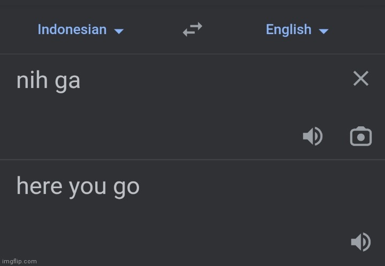This screenshot has height=266, width=385.
Task: Tap the word "nih" in source text
Action: tap(32, 80)
